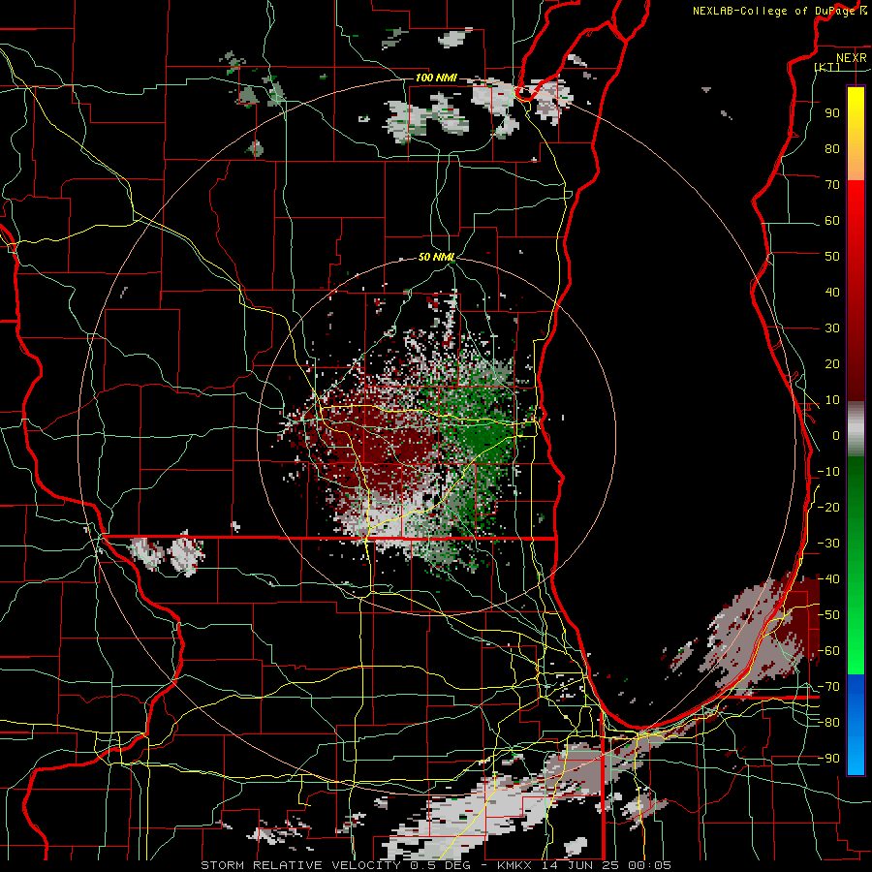Click the positive 90 knot scale label
The image size is (872, 872).
(x=832, y=113)
